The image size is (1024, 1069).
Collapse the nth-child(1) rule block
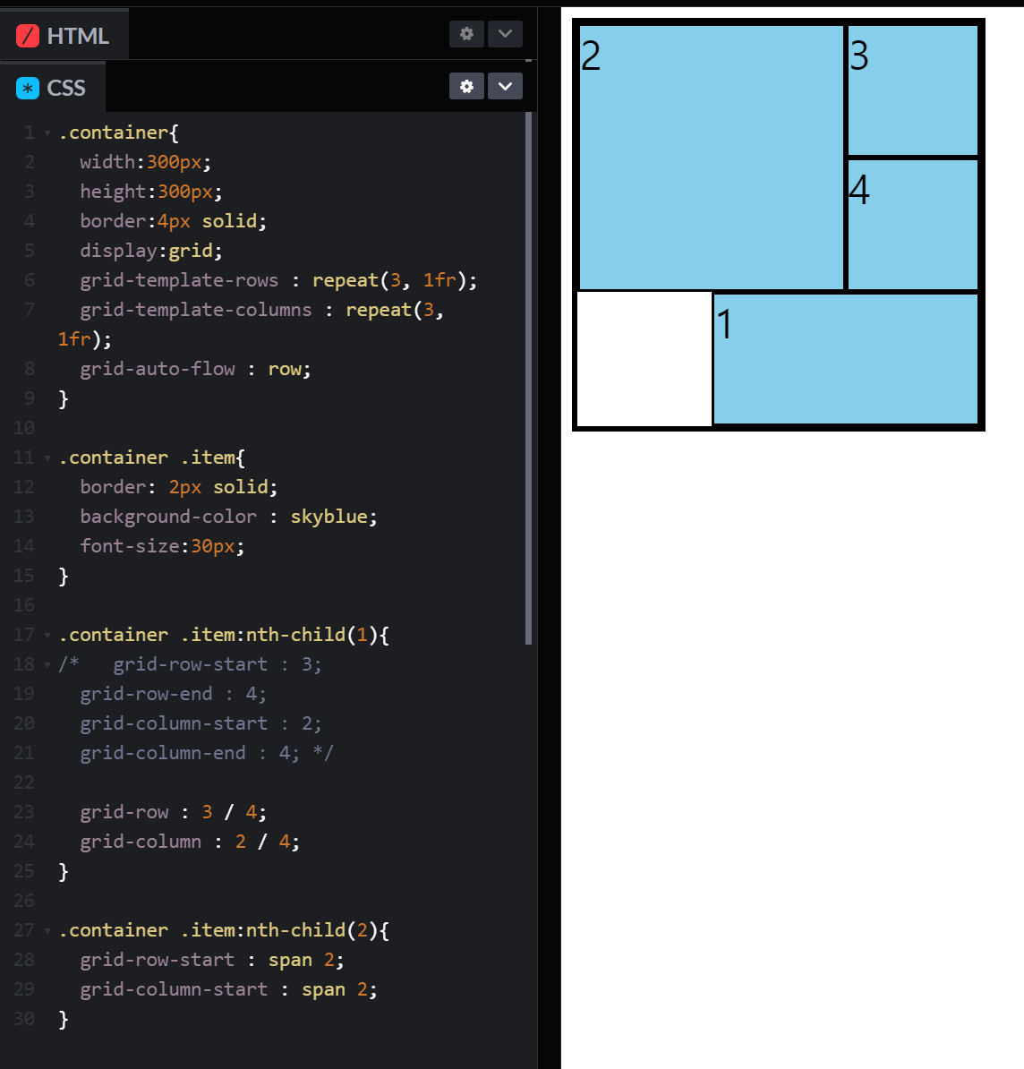pos(46,634)
